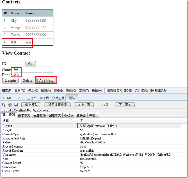Image resolution: width=188 pixels, height=178 pixels.
Task: Open the 瀏覽器模式: IE9(B) menu
Action: 120,91
